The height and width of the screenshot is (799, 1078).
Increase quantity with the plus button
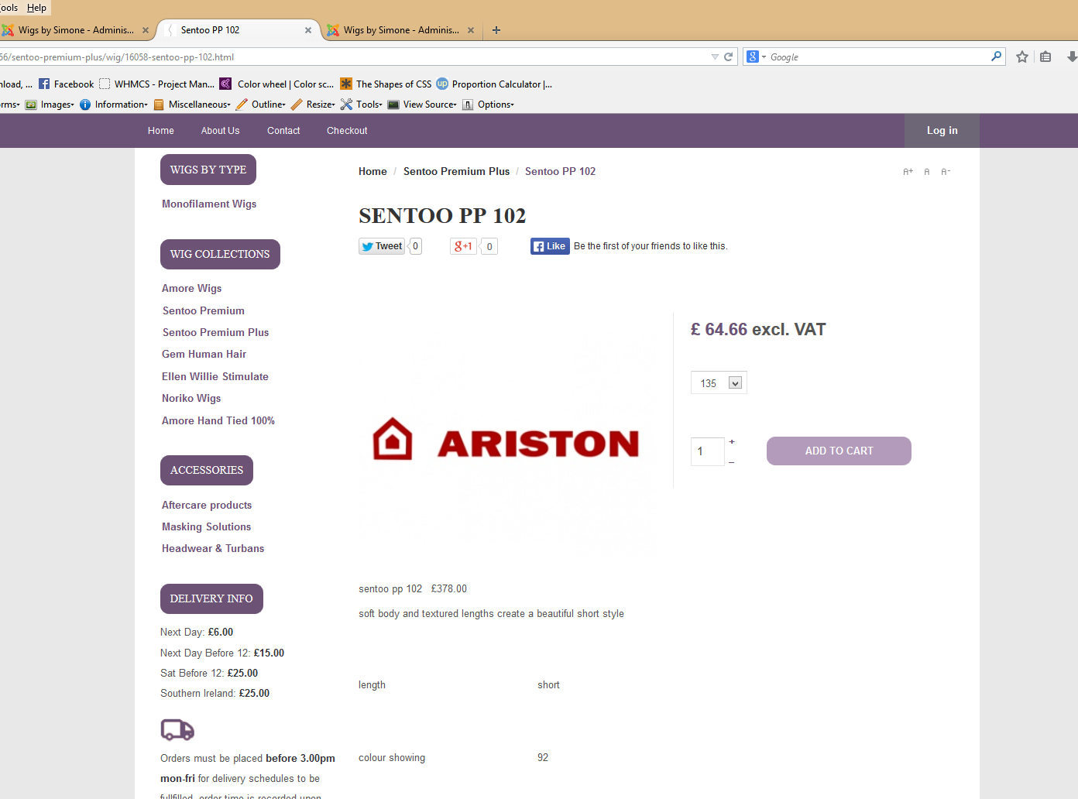point(732,442)
